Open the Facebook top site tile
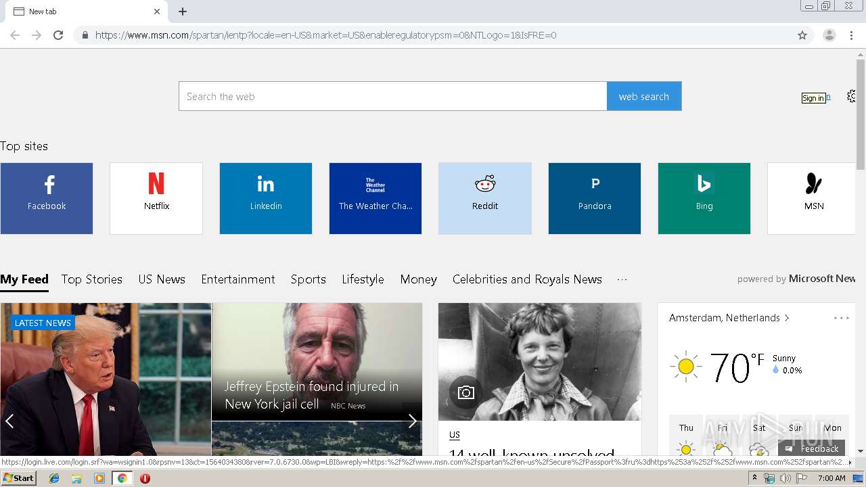 (x=47, y=198)
